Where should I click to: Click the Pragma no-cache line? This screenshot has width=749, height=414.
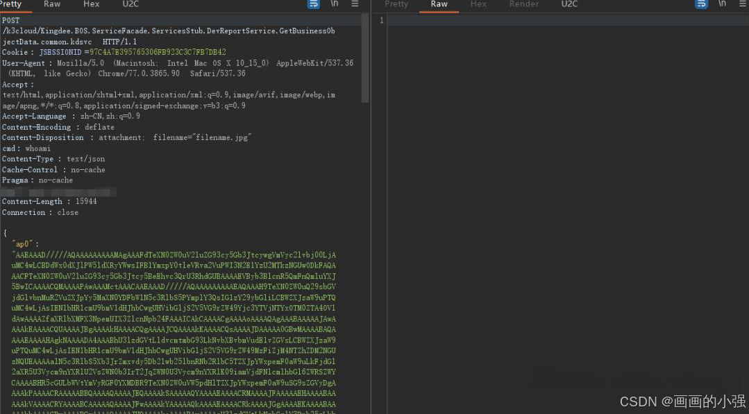[x=37, y=180]
